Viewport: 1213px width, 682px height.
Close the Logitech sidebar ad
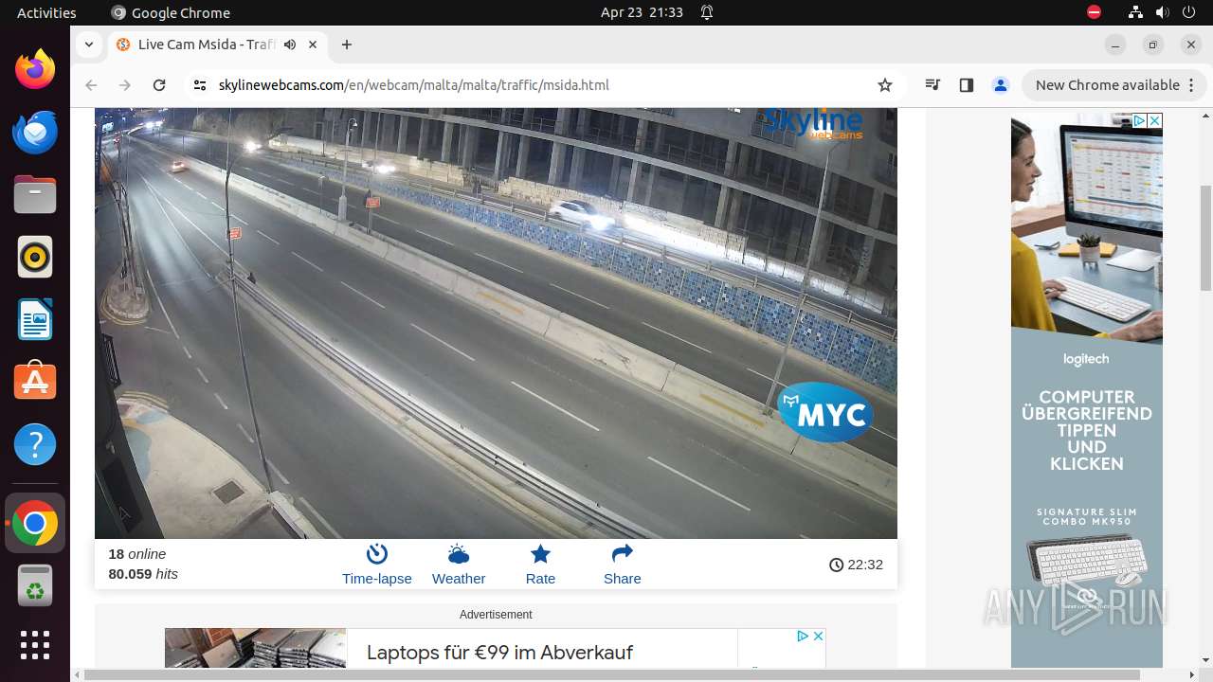coord(1154,121)
